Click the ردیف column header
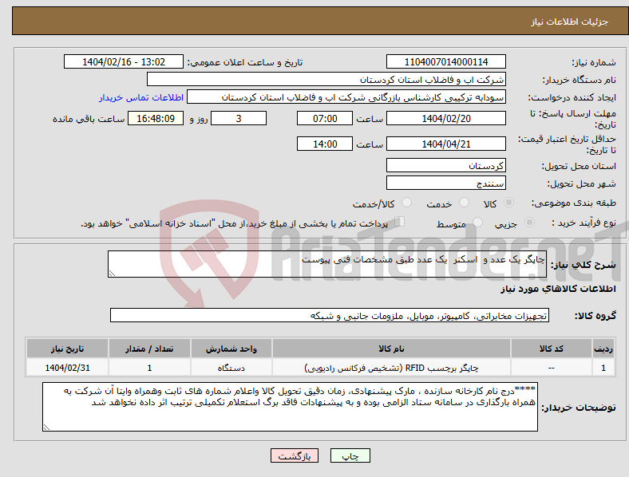 (x=603, y=349)
